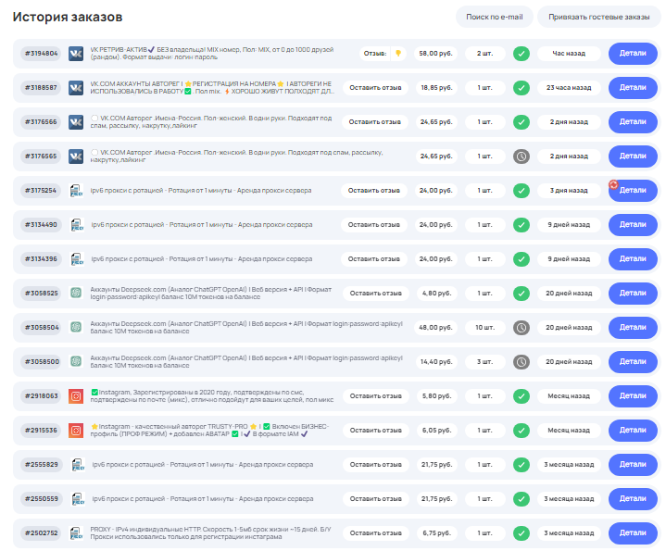The height and width of the screenshot is (551, 666).
Task: Click the Instagram icon of order #2918063
Action: pyautogui.click(x=76, y=396)
